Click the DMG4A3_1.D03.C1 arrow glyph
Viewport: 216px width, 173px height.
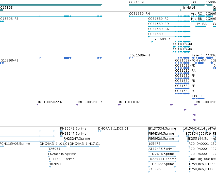click(x=100, y=131)
